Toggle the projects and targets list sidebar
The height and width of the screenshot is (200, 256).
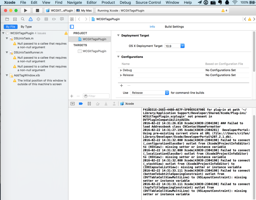pos(72,27)
